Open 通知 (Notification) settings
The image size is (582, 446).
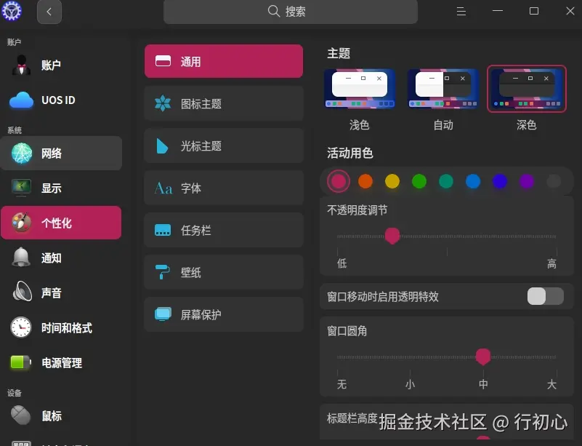(x=20, y=258)
